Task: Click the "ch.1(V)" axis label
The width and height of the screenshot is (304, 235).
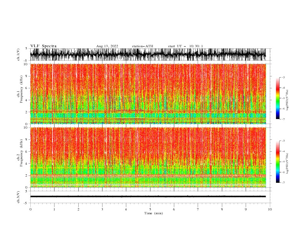Action: (18, 55)
